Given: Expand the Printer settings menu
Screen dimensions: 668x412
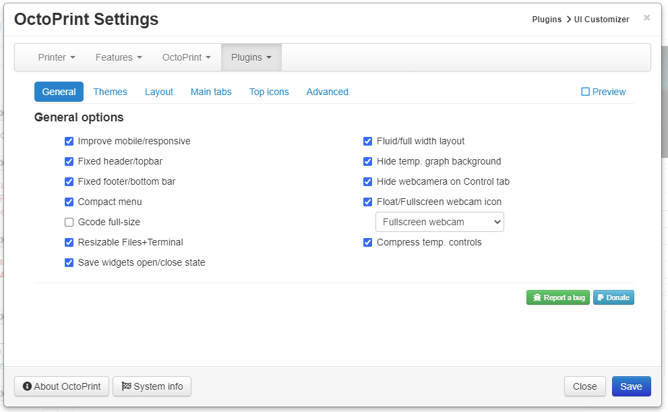Looking at the screenshot, I should [x=57, y=57].
